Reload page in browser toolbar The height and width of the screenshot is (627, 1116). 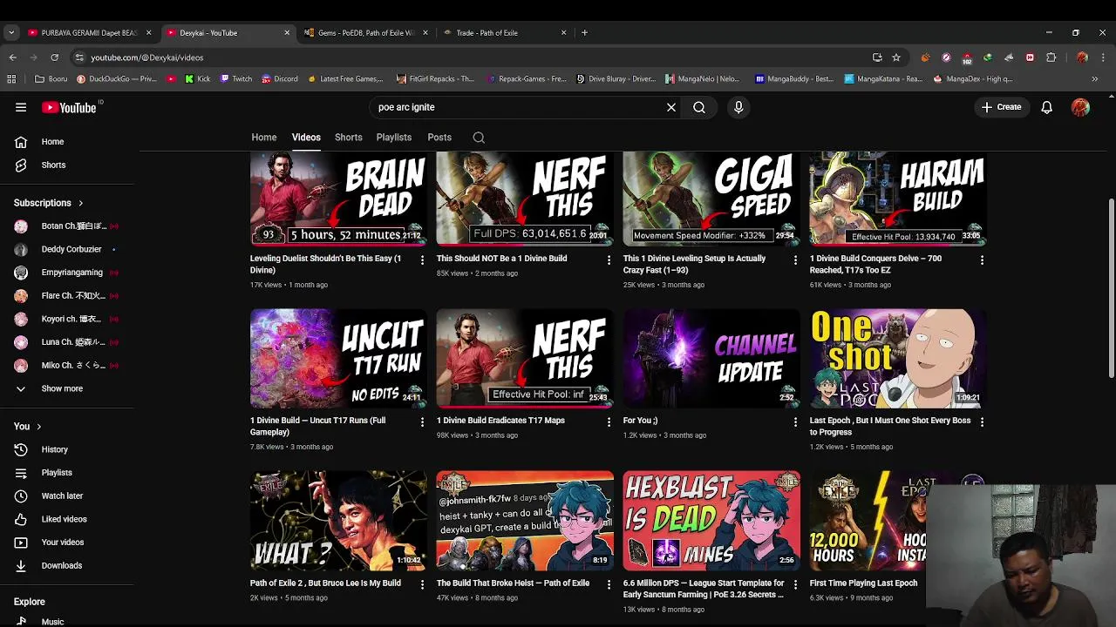54,57
